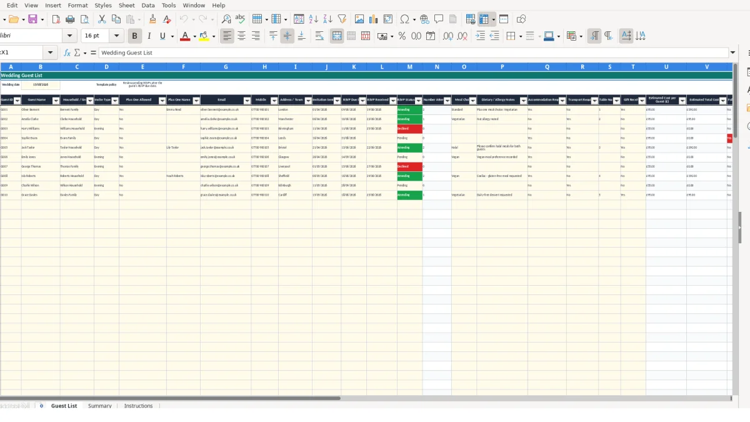Click the Add Decimal Place icon
The height and width of the screenshot is (422, 750).
[448, 36]
